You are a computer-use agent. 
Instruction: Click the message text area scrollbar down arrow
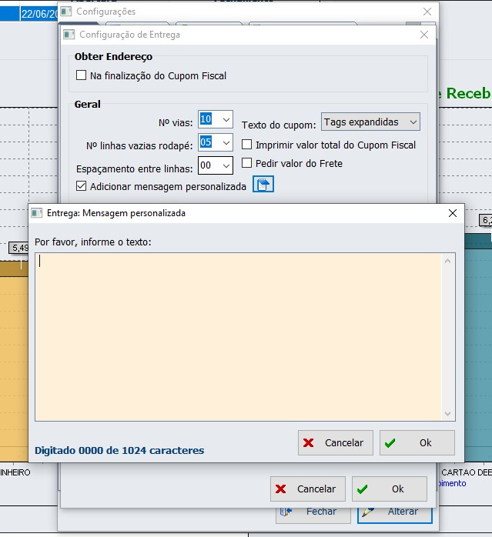[x=448, y=414]
